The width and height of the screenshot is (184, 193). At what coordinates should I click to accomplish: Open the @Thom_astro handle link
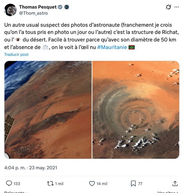[x=34, y=13]
